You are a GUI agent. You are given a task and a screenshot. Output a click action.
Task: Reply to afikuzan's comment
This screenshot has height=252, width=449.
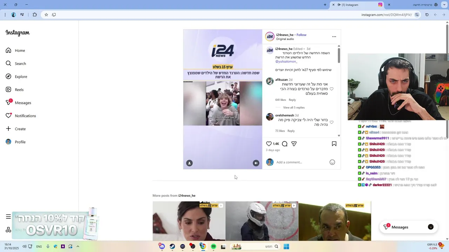pyautogui.click(x=292, y=100)
